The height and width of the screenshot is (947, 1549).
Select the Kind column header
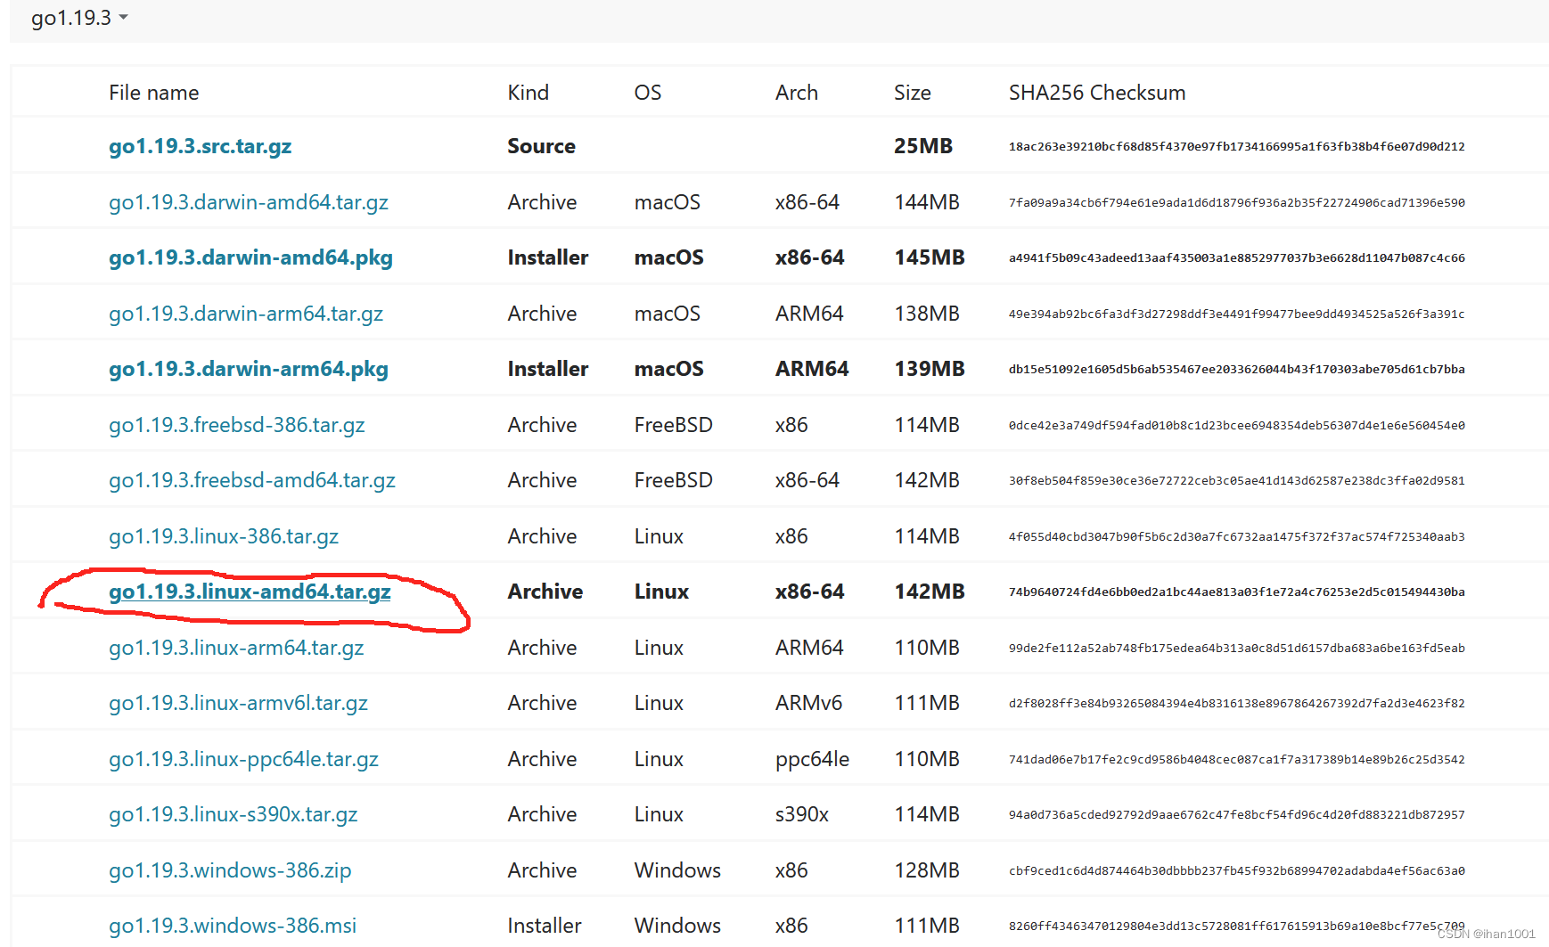click(529, 93)
